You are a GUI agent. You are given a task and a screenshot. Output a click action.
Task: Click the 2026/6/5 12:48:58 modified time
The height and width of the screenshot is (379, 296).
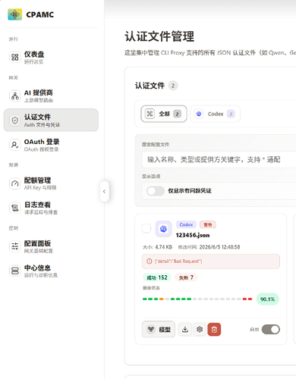[219, 247]
